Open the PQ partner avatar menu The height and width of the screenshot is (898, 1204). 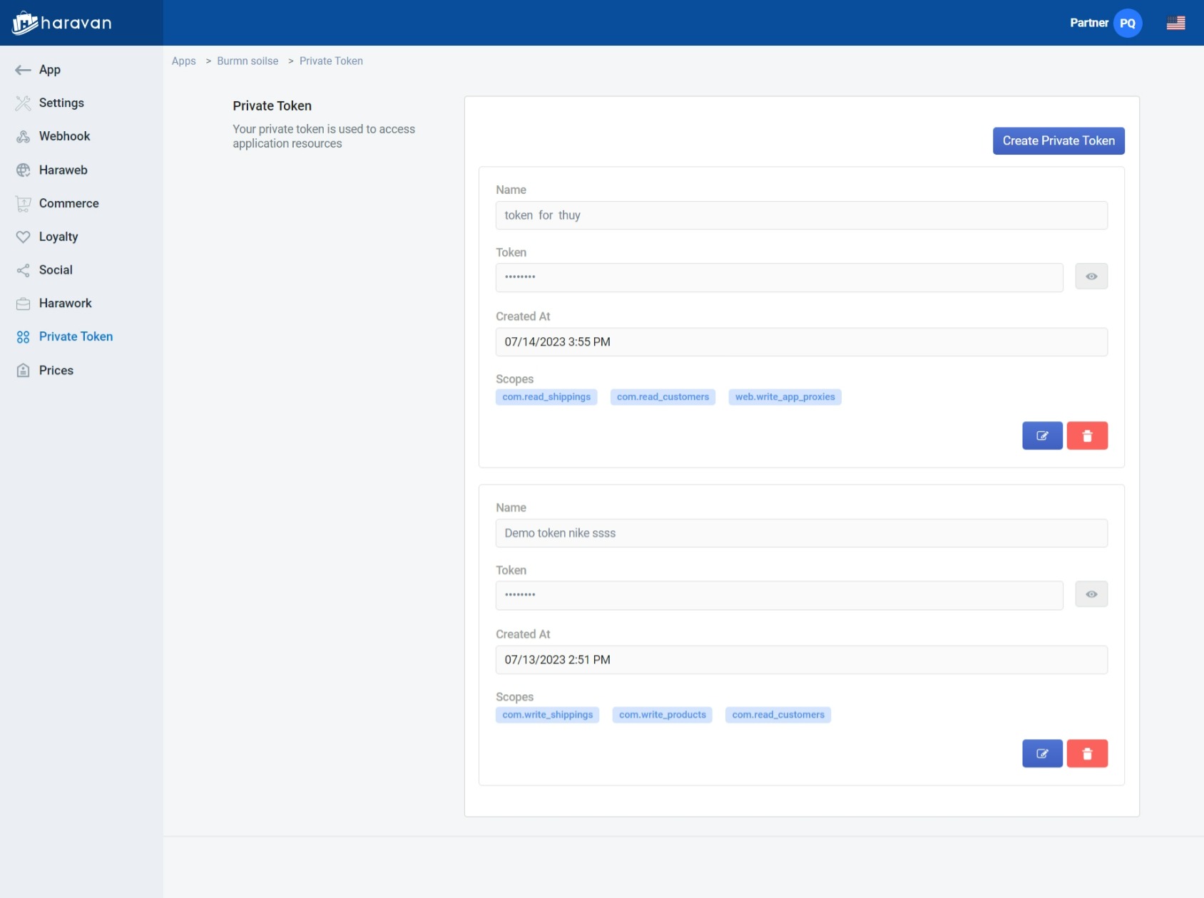pyautogui.click(x=1128, y=22)
